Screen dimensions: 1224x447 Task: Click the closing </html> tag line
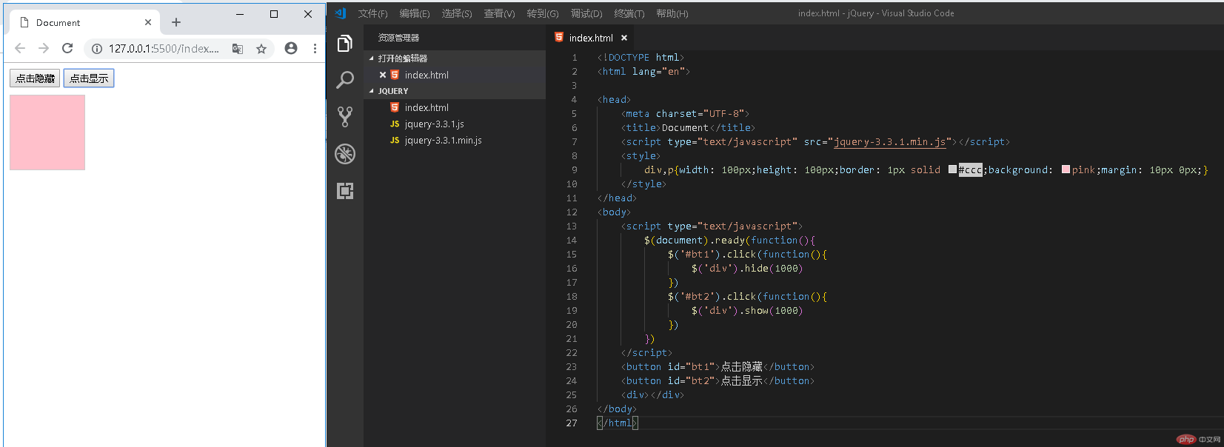(x=618, y=423)
